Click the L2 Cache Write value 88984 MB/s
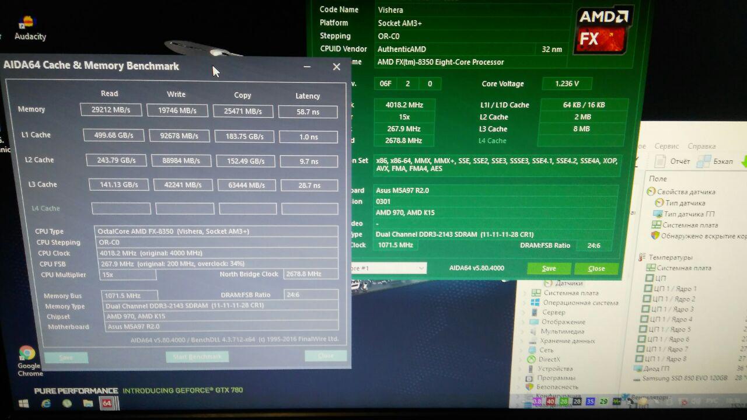This screenshot has width=747, height=420. tap(181, 160)
